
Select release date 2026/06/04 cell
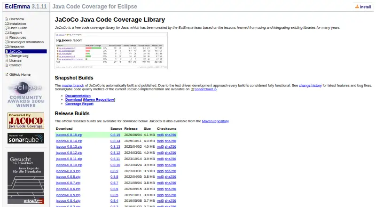click(x=133, y=135)
